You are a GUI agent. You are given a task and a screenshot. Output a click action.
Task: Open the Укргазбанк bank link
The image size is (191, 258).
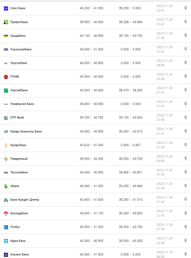19,63
